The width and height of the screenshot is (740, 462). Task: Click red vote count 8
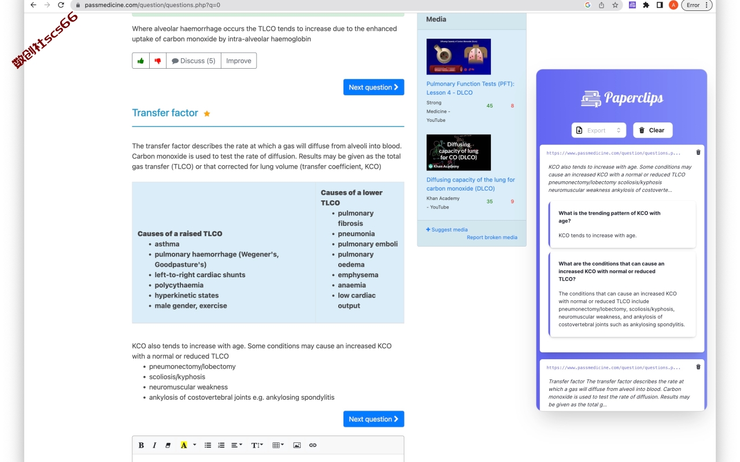coord(512,106)
